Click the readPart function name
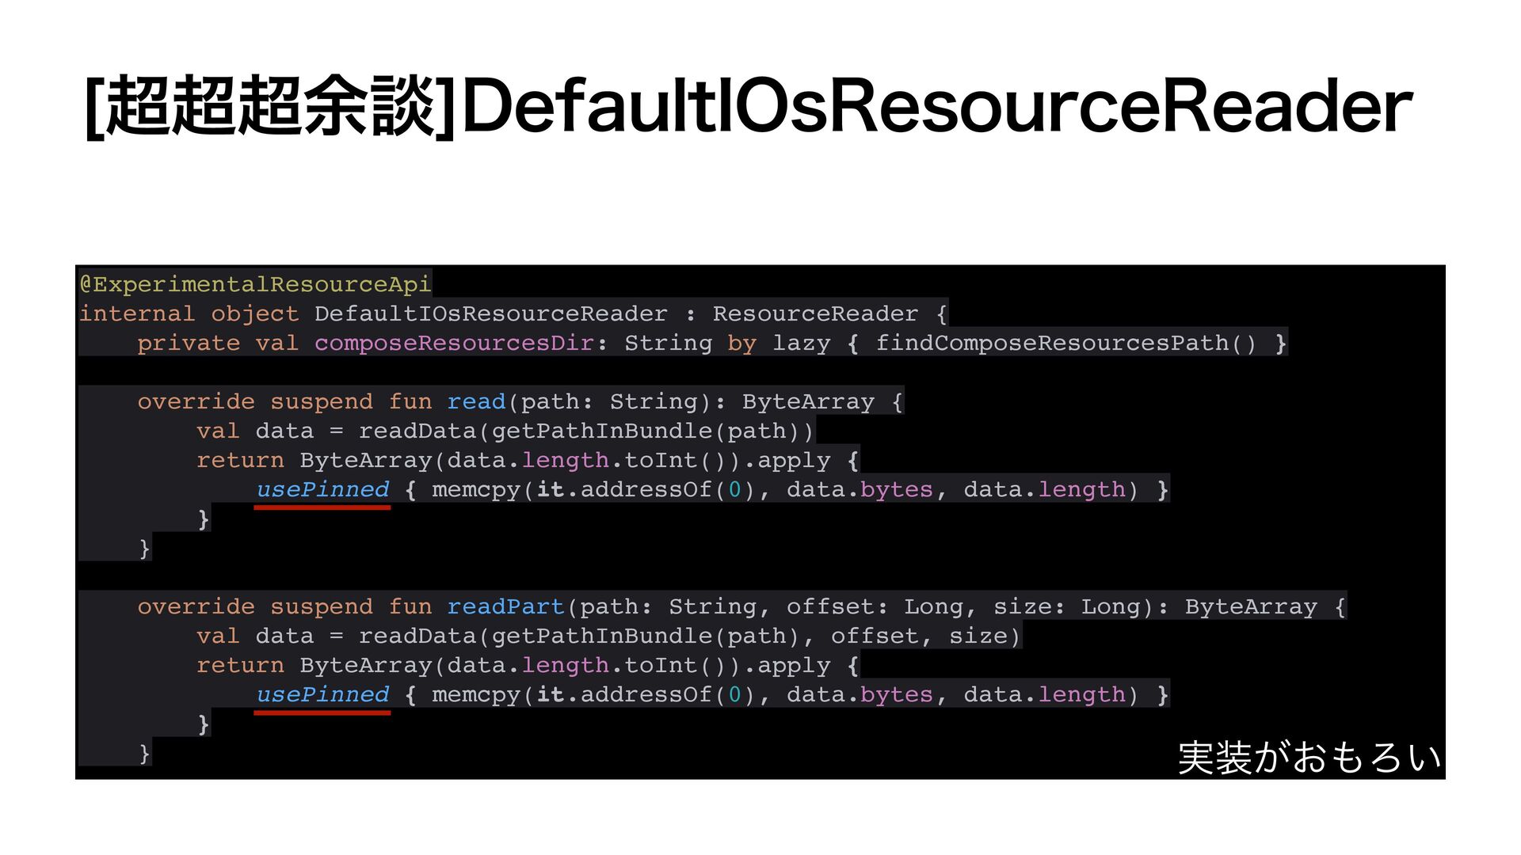Image resolution: width=1521 pixels, height=855 pixels. click(x=505, y=606)
